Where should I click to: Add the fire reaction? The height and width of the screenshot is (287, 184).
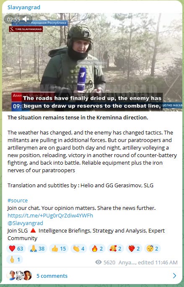coord(97,248)
